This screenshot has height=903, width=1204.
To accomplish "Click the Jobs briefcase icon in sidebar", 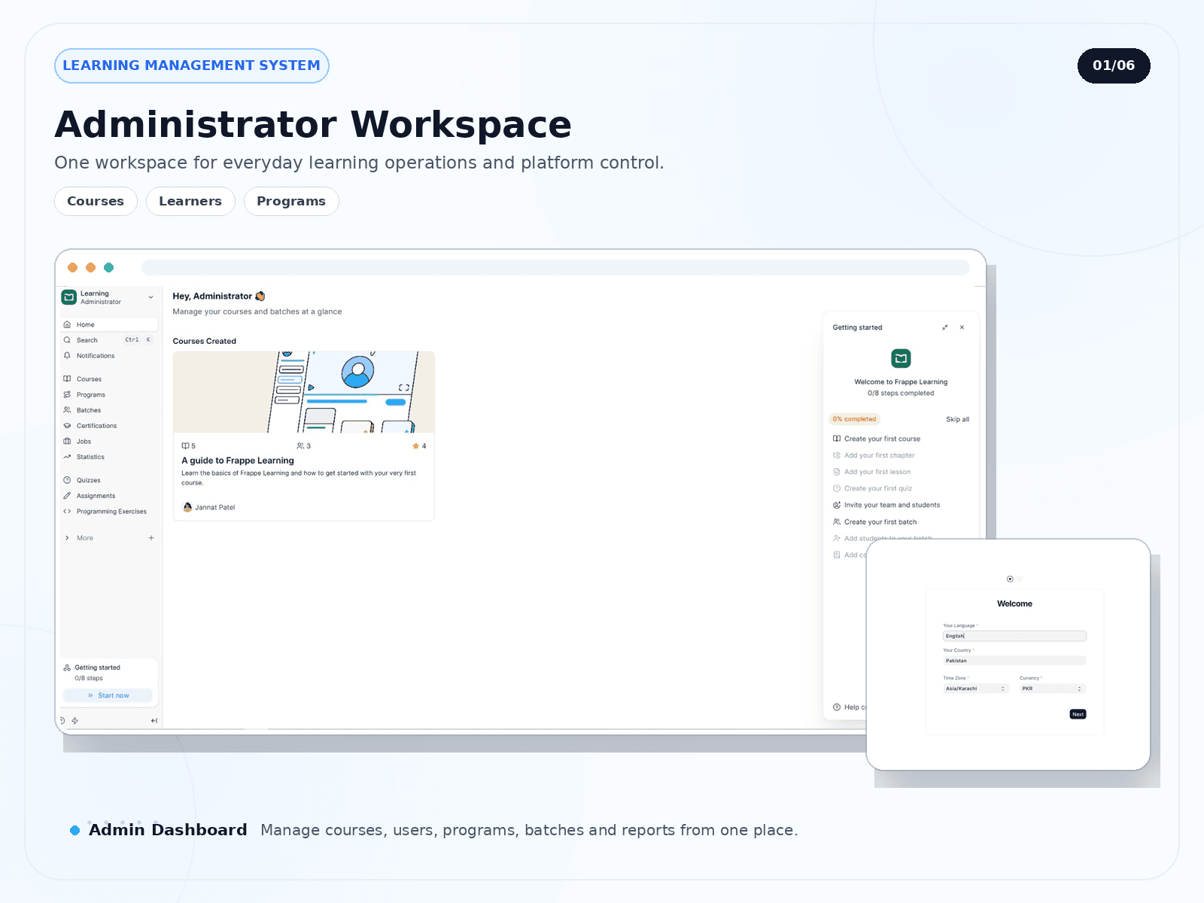I will 67,442.
